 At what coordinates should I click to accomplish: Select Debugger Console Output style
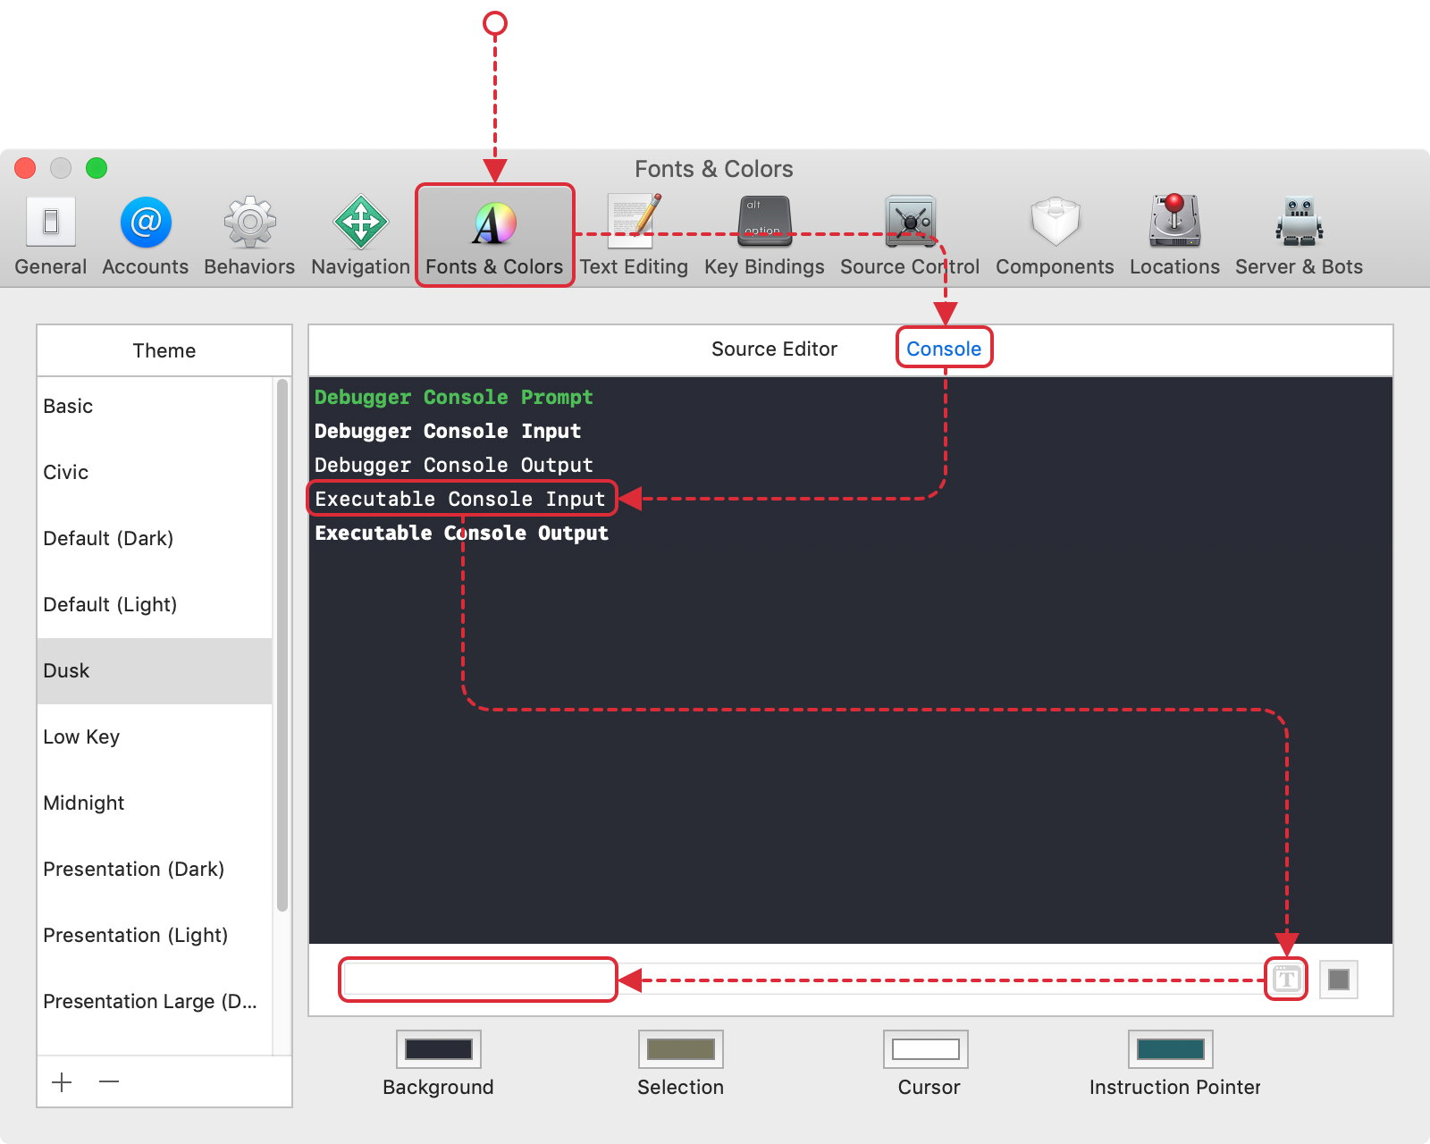(x=453, y=465)
